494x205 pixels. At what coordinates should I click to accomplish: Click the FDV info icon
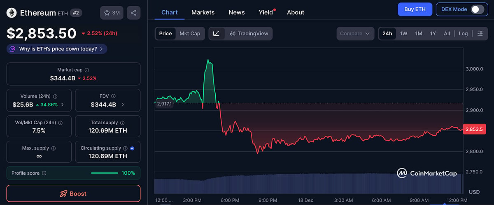(114, 96)
